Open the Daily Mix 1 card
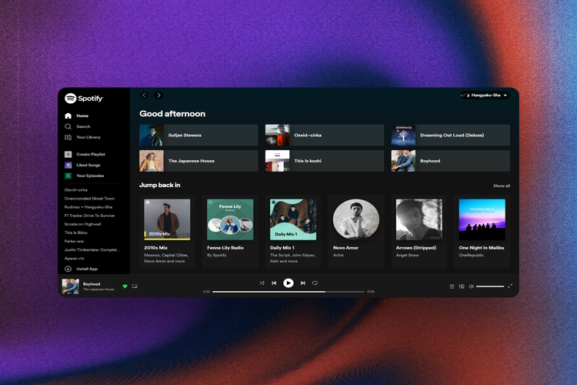Screen dimensions: 577x385 (x=293, y=231)
